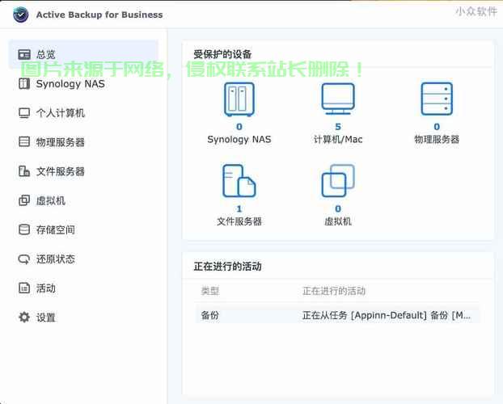This screenshot has height=404, width=503.
Task: Click the count 5 under 计算机/Mac
Action: pyautogui.click(x=338, y=127)
